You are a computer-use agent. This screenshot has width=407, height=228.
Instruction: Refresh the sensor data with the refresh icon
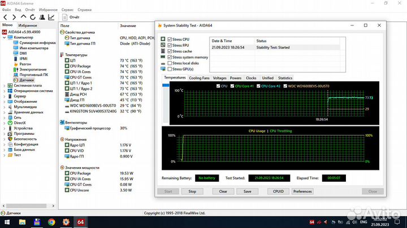pyautogui.click(x=33, y=17)
